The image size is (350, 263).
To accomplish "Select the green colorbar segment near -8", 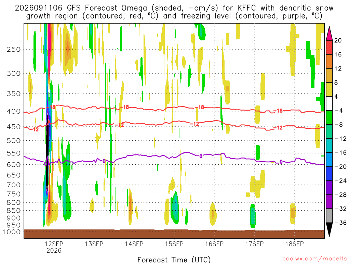I will [329, 118].
